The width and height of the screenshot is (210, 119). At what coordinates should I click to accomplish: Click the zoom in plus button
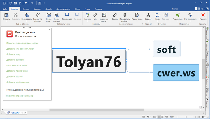196,117
